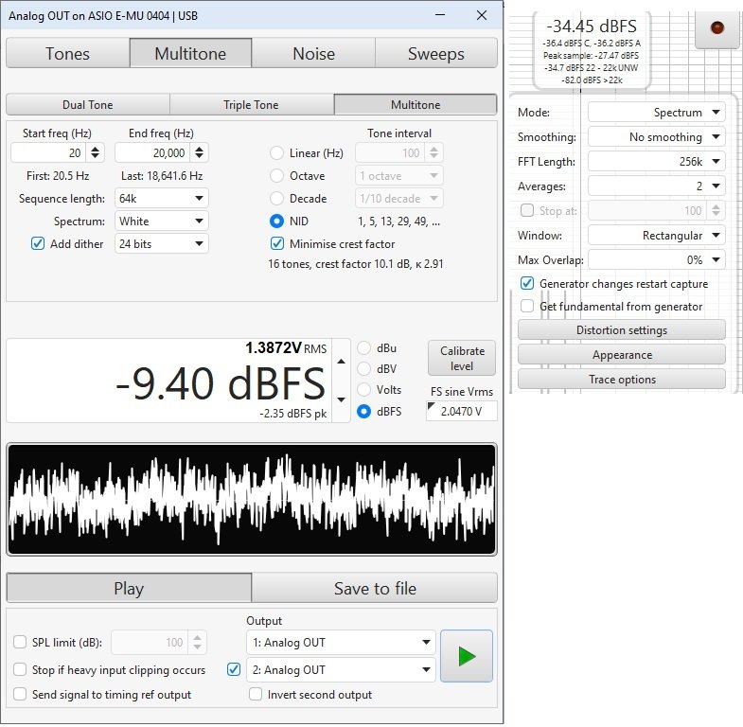Select the Multitone sub-tab
This screenshot has height=727, width=743.
click(x=416, y=105)
